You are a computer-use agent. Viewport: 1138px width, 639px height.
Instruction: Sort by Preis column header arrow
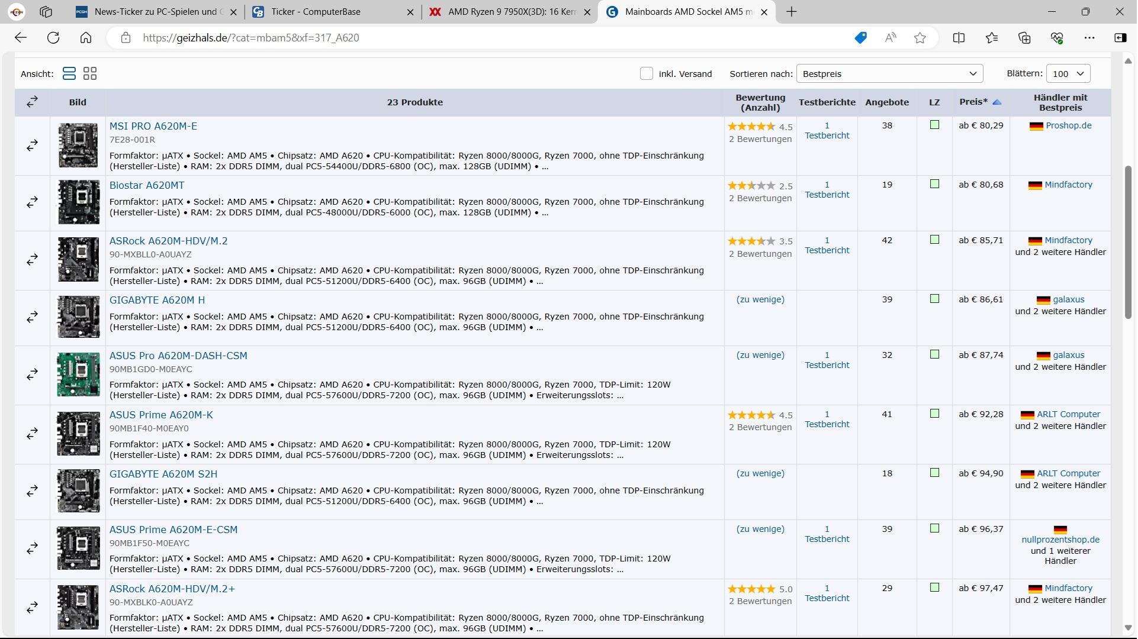[997, 102]
